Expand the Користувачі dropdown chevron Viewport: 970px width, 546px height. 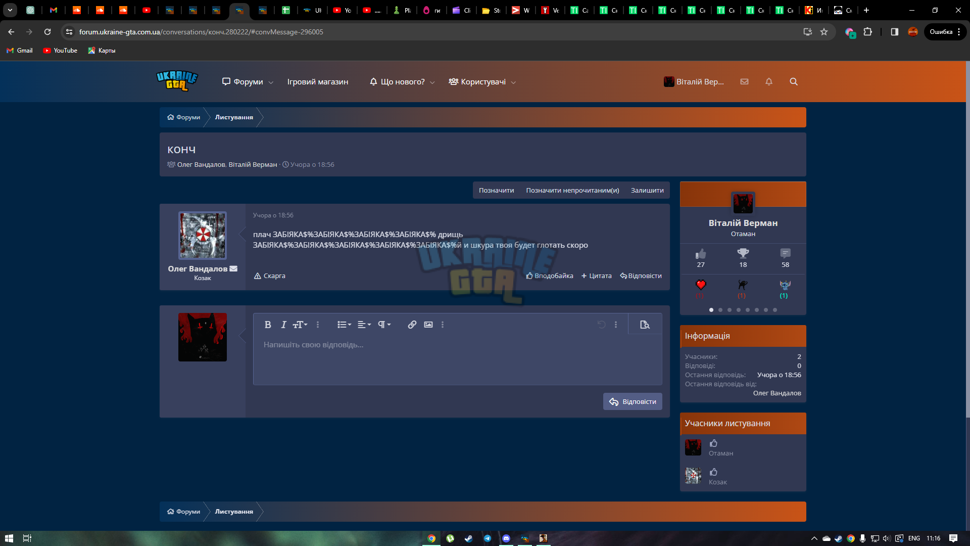coord(513,82)
